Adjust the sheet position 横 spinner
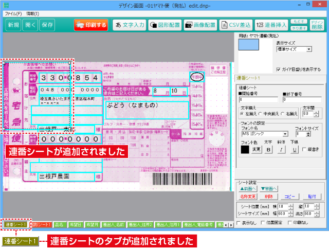Viewport: 329px width, 249px height. [x=290, y=207]
